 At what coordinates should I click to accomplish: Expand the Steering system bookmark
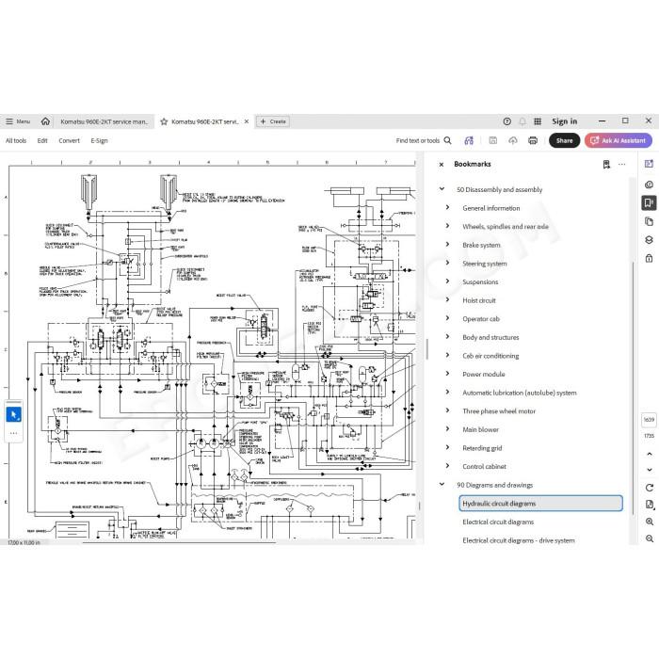(447, 263)
